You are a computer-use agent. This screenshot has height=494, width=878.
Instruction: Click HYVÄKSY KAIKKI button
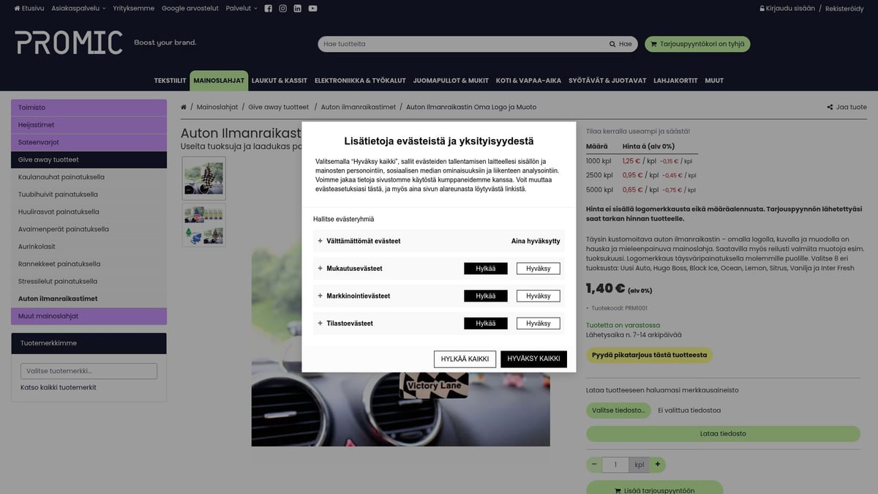point(533,359)
